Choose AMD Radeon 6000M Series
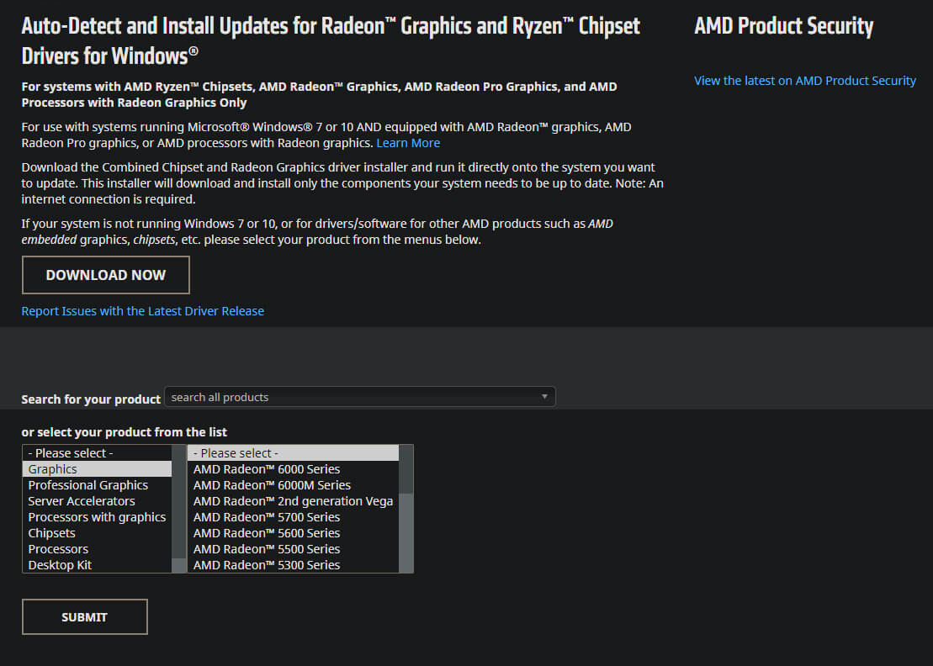Viewport: 933px width, 666px height. [294, 485]
